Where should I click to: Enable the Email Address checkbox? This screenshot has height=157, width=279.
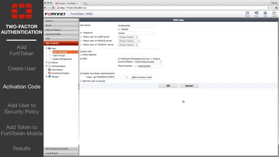coord(81,55)
